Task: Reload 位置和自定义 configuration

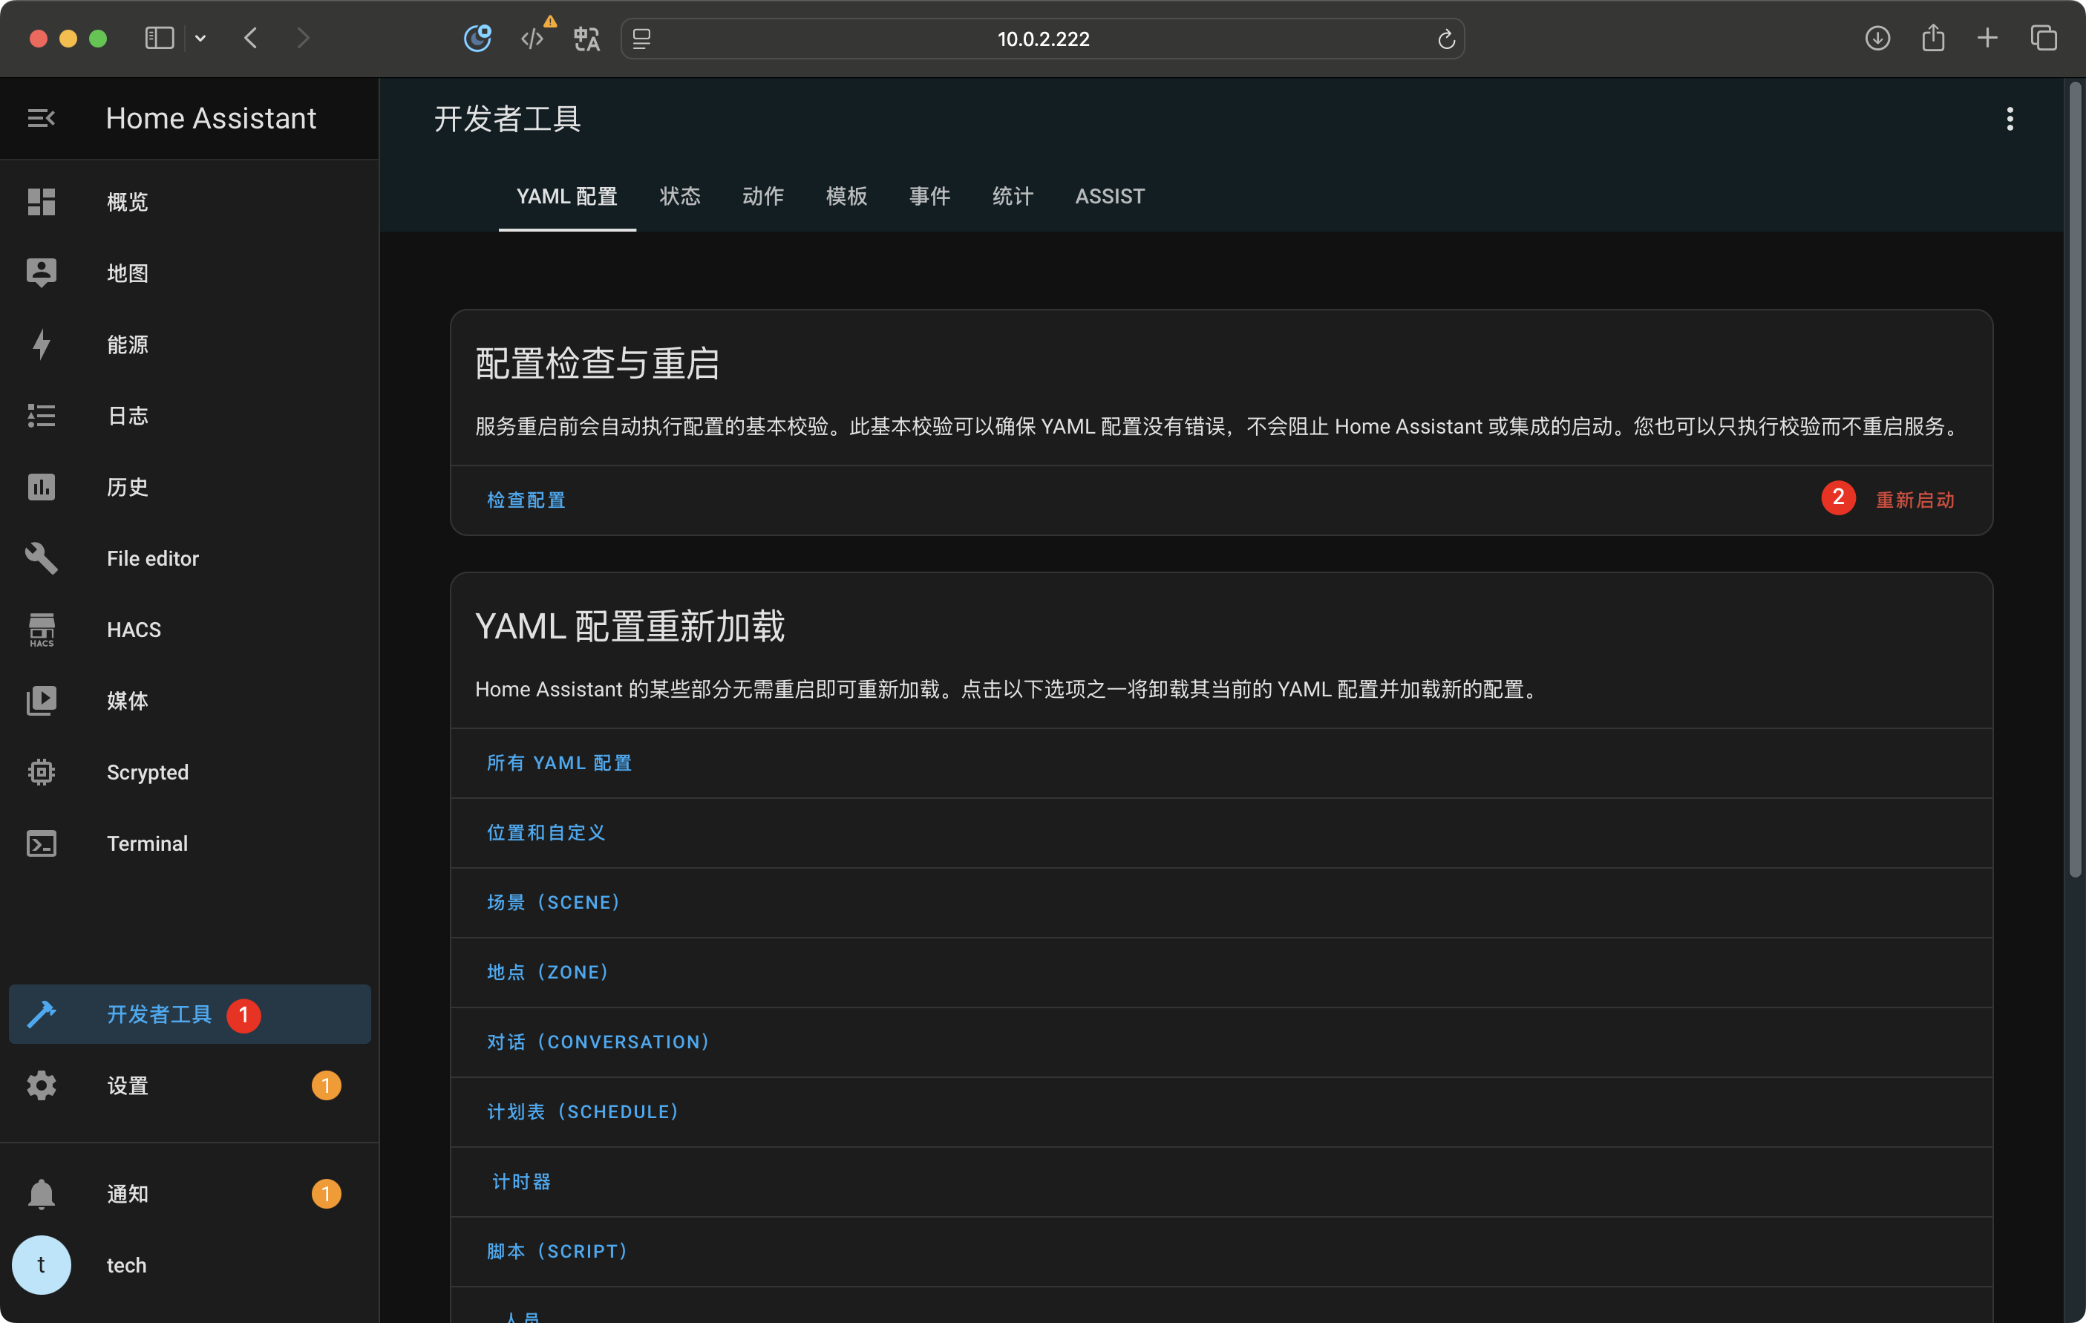Action: pos(546,832)
